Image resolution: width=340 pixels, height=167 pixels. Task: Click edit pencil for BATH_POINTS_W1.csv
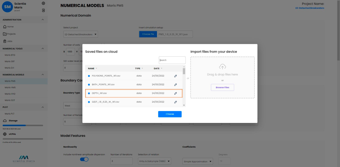pyautogui.click(x=175, y=85)
